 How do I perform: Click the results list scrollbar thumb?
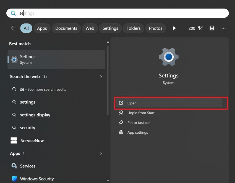108,80
